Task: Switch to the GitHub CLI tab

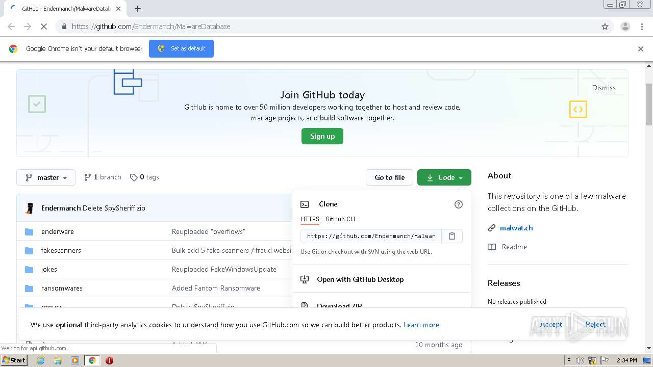Action: 340,219
